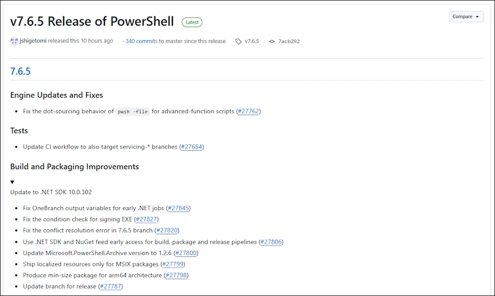The image size is (495, 296).
Task: Click the commit icon beside 7acb292
Action: (x=272, y=42)
